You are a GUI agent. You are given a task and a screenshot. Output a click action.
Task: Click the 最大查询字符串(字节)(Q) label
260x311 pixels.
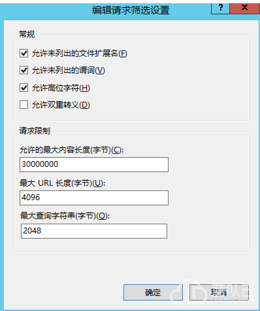point(65,216)
